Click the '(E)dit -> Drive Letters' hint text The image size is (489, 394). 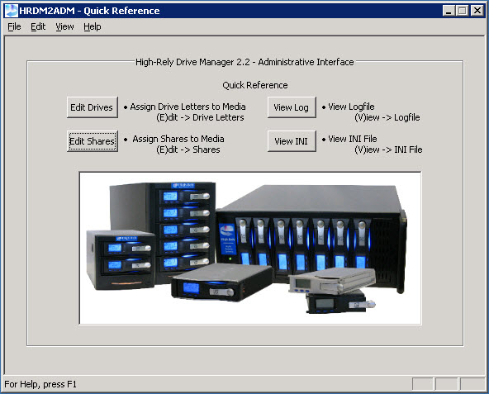200,117
